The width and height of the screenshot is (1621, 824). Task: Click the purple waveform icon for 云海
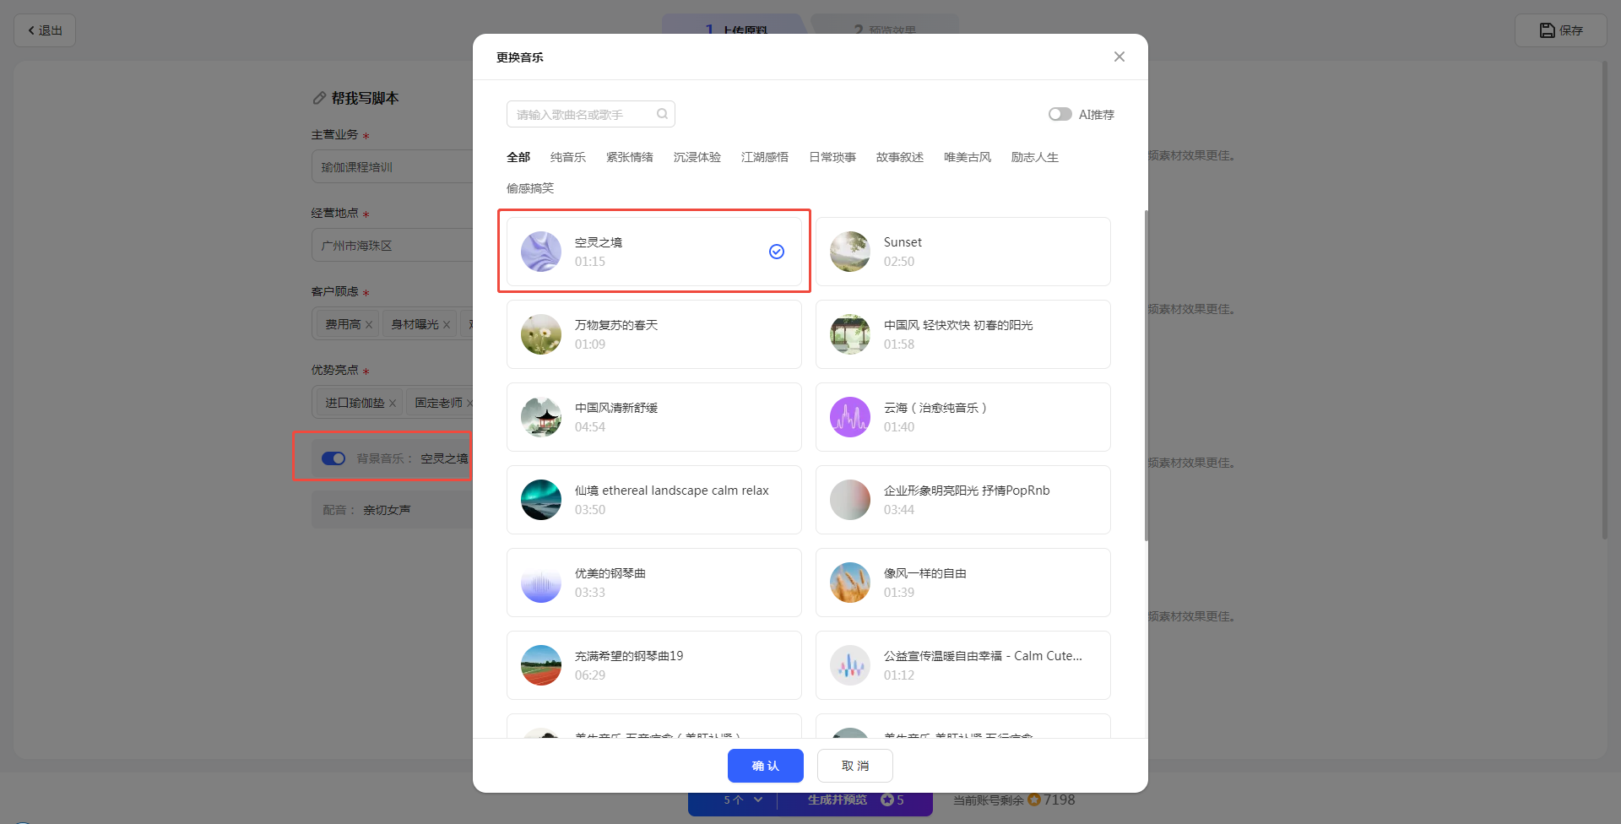tap(850, 417)
